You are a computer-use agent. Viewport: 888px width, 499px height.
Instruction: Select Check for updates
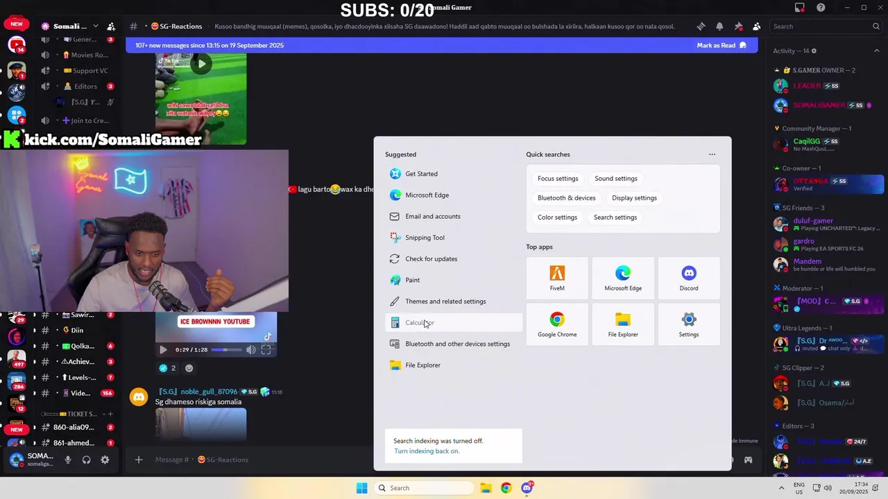point(454,259)
